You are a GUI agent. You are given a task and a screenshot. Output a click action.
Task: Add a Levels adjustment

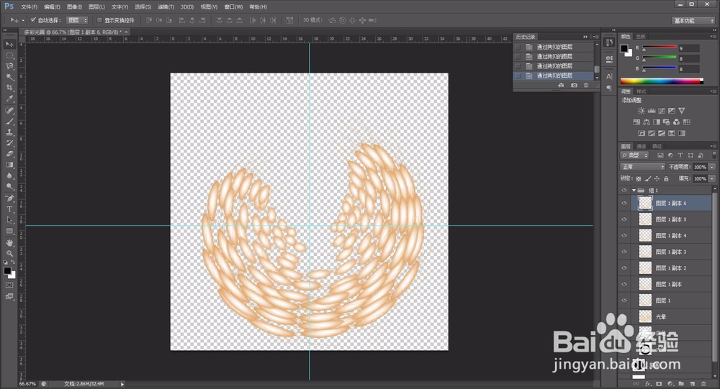651,111
